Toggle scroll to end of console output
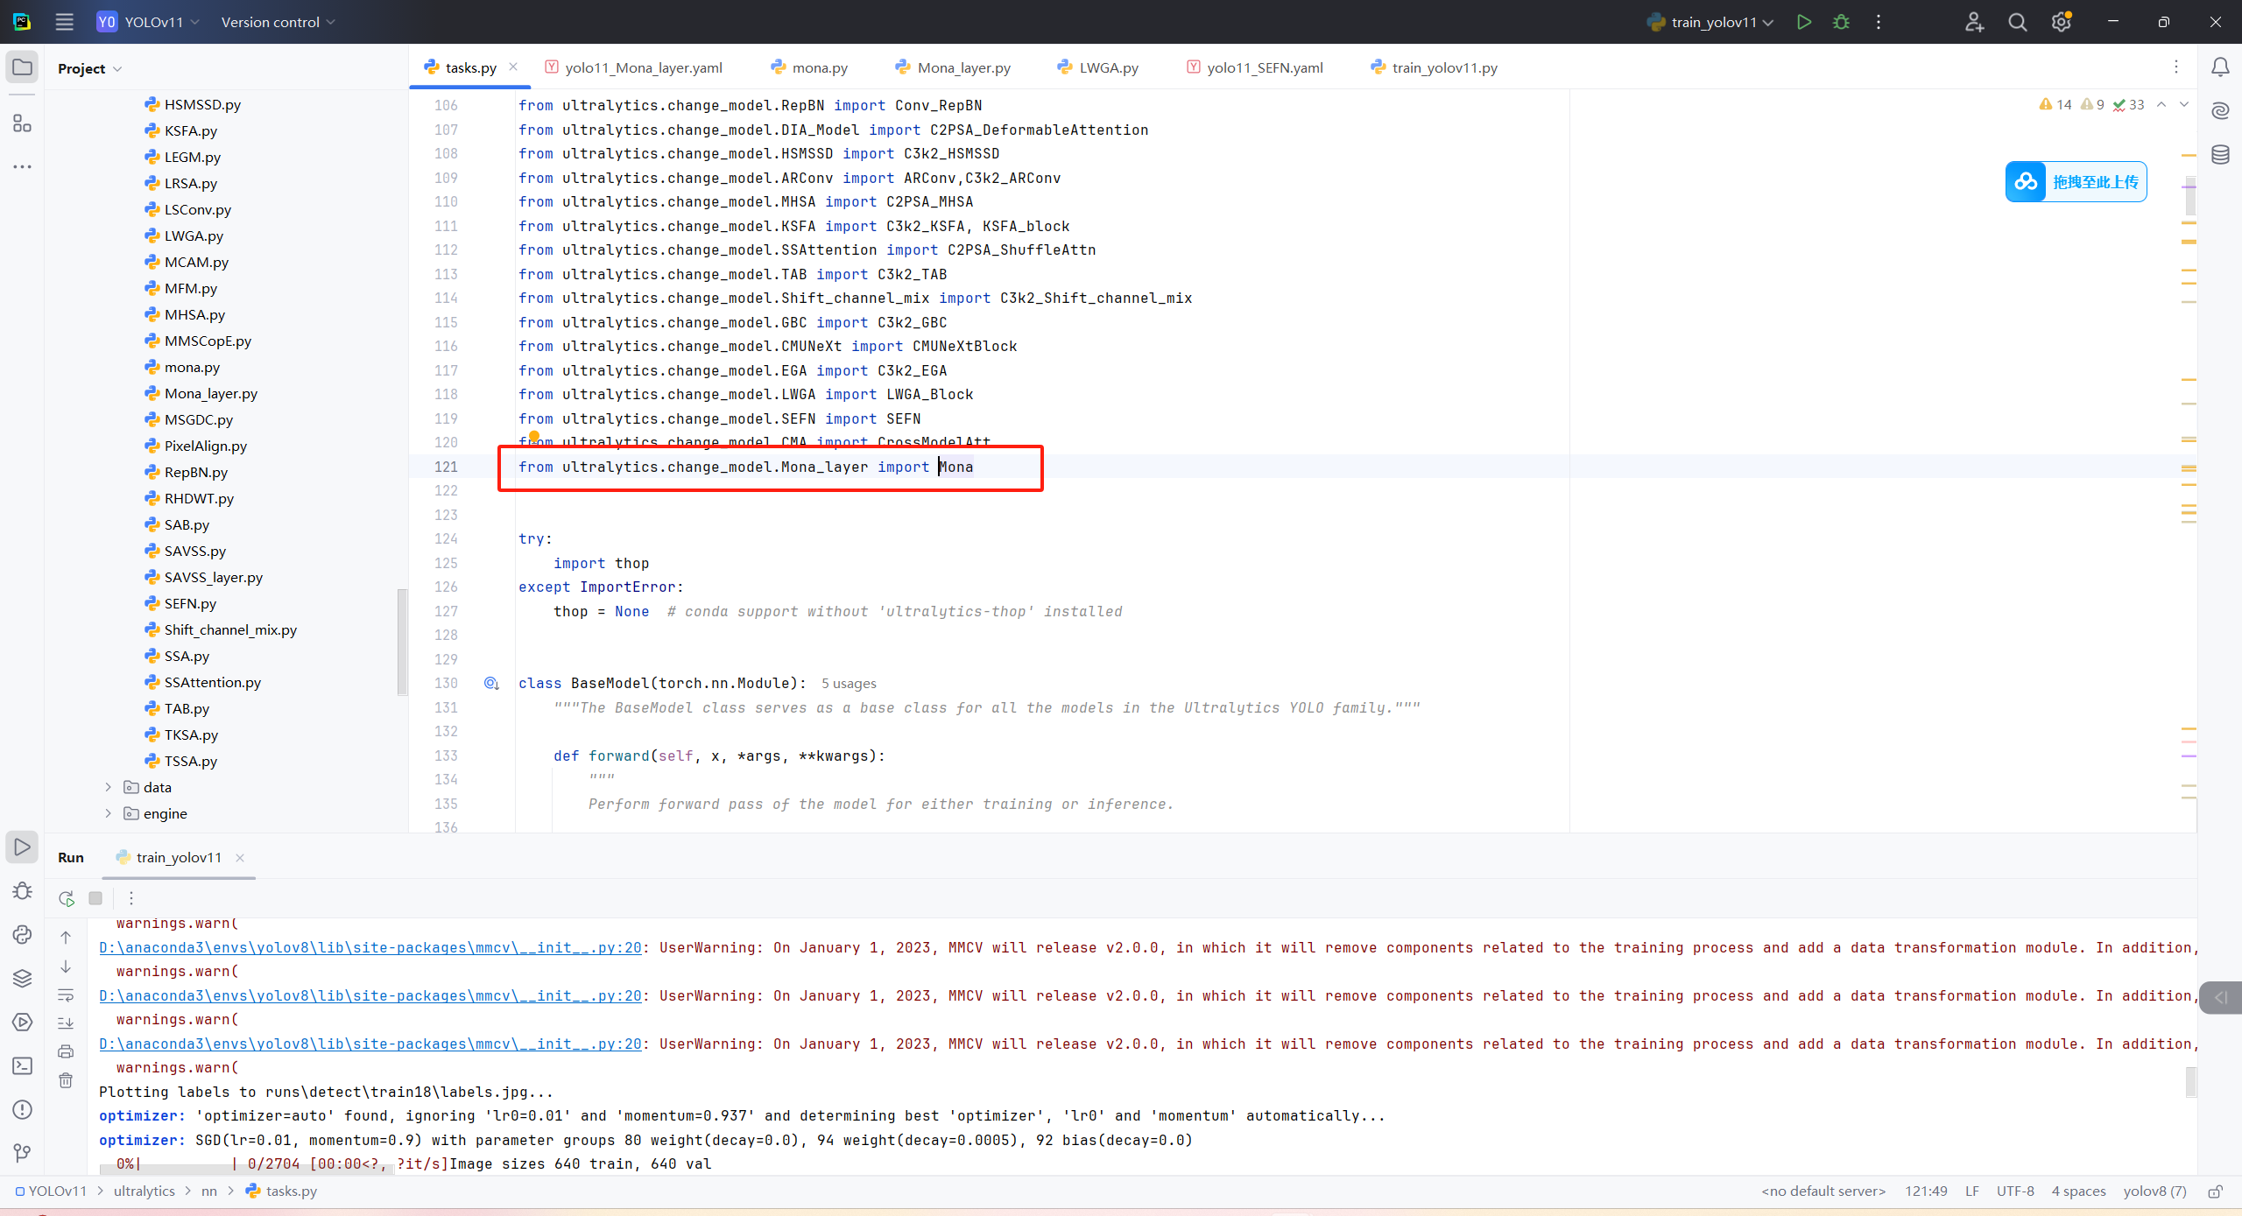 point(66,1023)
